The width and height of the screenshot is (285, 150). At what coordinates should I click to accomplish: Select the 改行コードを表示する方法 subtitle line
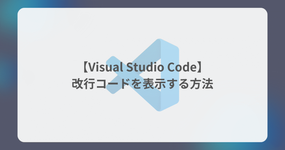(x=142, y=84)
